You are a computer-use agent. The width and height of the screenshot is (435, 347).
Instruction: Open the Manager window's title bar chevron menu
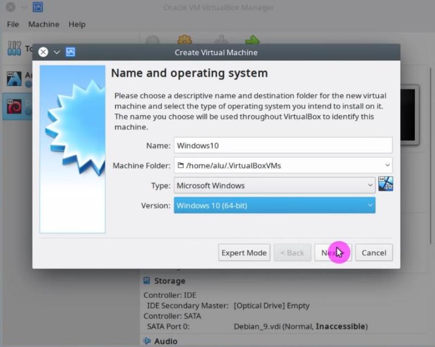(24, 7)
